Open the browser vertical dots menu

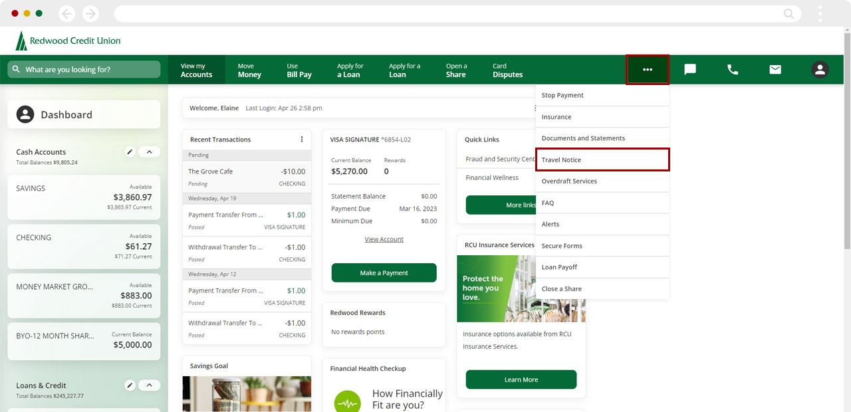pyautogui.click(x=820, y=13)
